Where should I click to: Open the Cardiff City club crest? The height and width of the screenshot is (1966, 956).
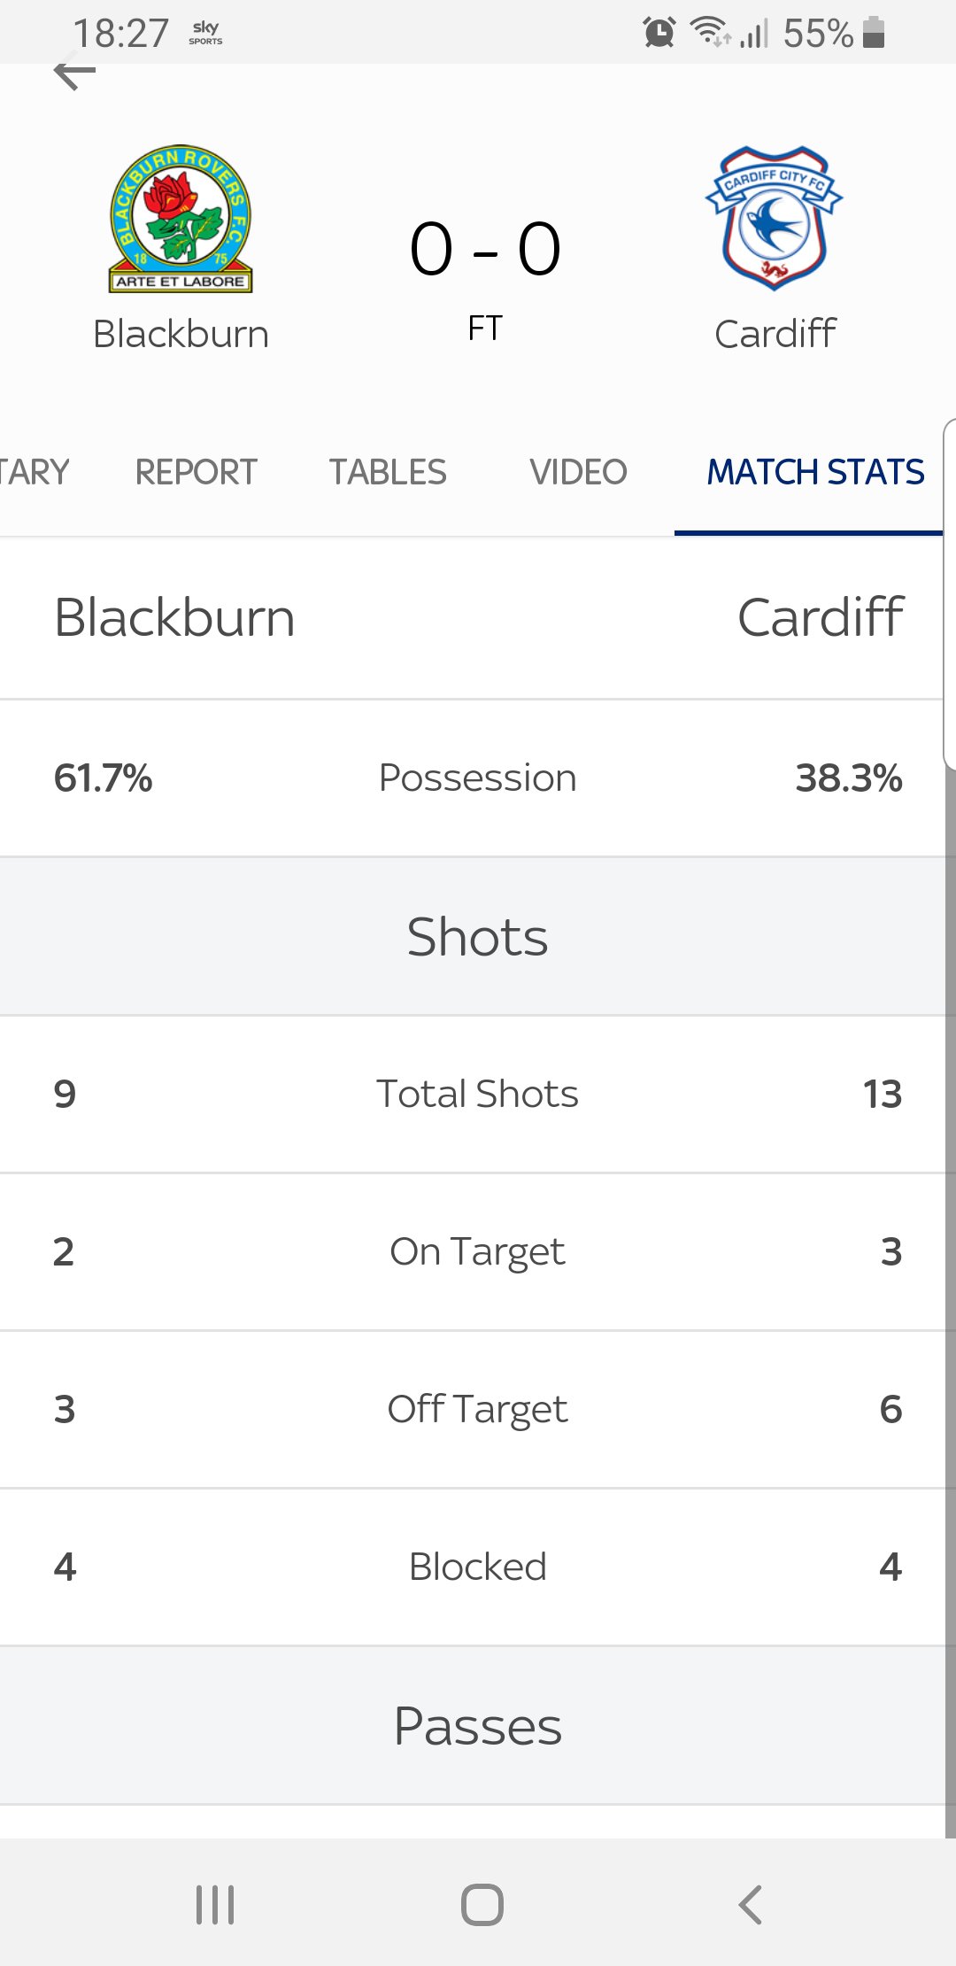tap(775, 218)
